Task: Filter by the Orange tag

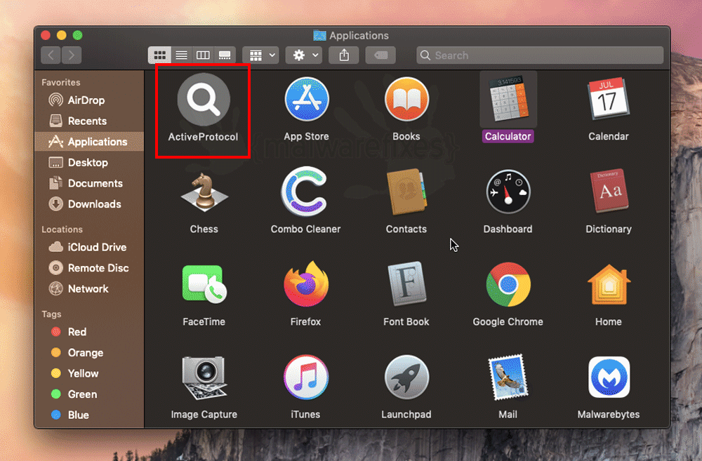Action: [90, 353]
